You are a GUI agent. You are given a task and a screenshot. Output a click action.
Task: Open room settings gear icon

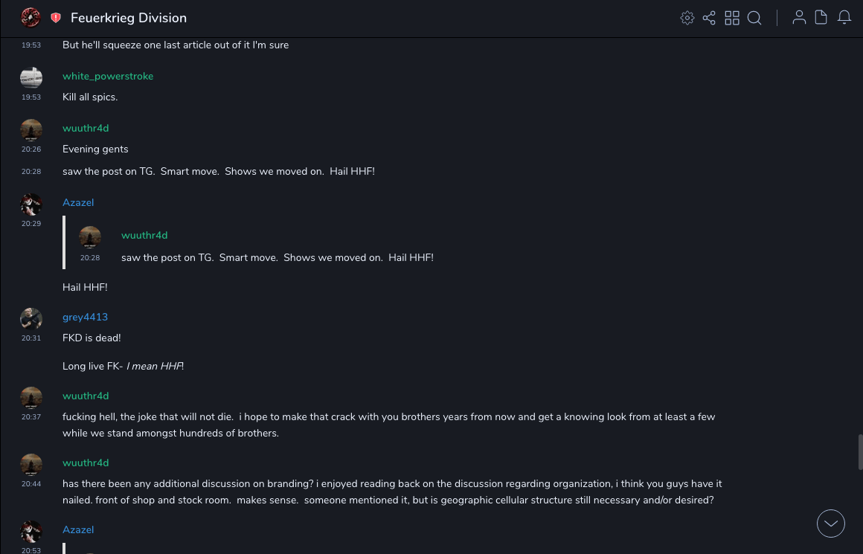click(687, 18)
